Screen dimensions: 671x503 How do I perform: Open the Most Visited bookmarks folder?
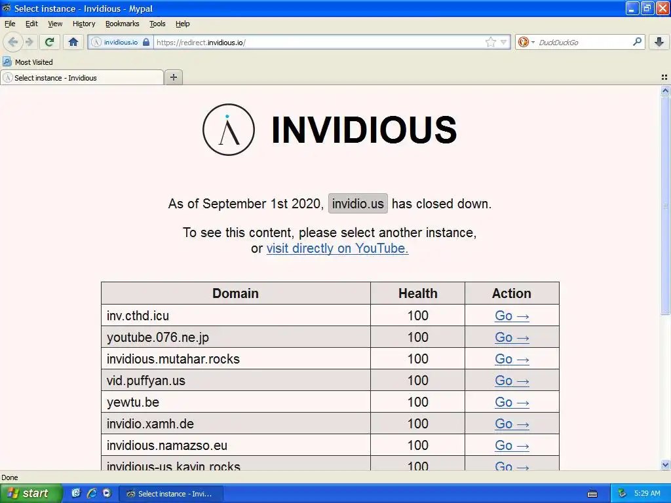tap(28, 62)
